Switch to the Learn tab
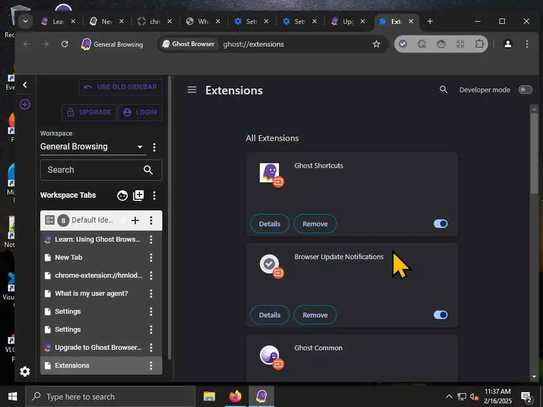The width and height of the screenshot is (543, 407). pos(57,21)
